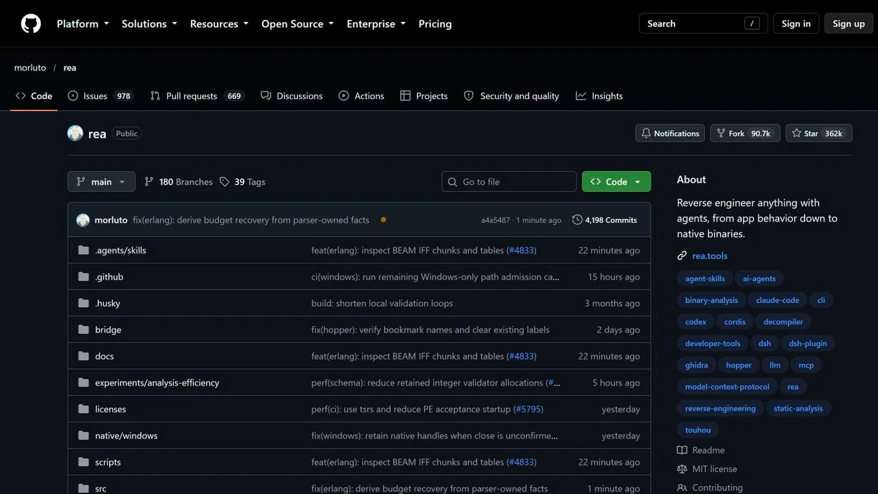Image resolution: width=878 pixels, height=494 pixels.
Task: Expand the Enterprise menu
Action: 376,24
